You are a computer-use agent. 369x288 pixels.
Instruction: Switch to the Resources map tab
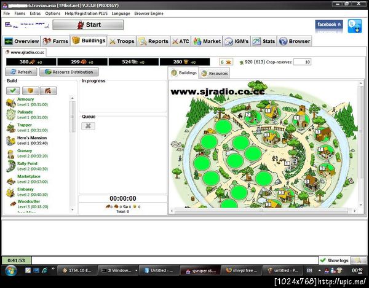pos(215,73)
